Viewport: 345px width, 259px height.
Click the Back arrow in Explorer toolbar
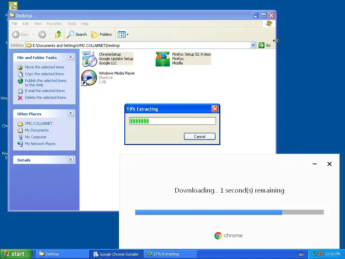[x=16, y=34]
